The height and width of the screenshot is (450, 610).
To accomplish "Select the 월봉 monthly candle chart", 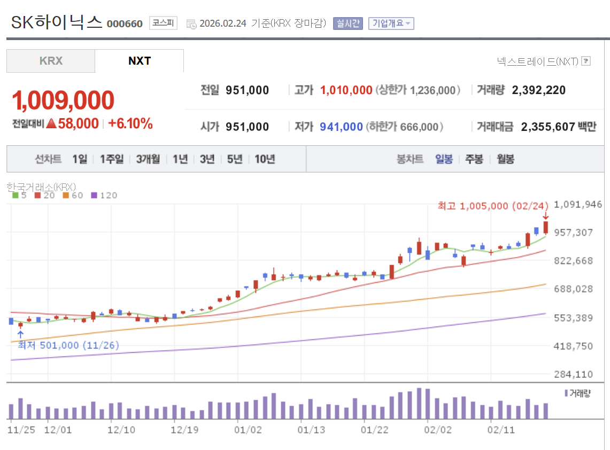I will [505, 159].
